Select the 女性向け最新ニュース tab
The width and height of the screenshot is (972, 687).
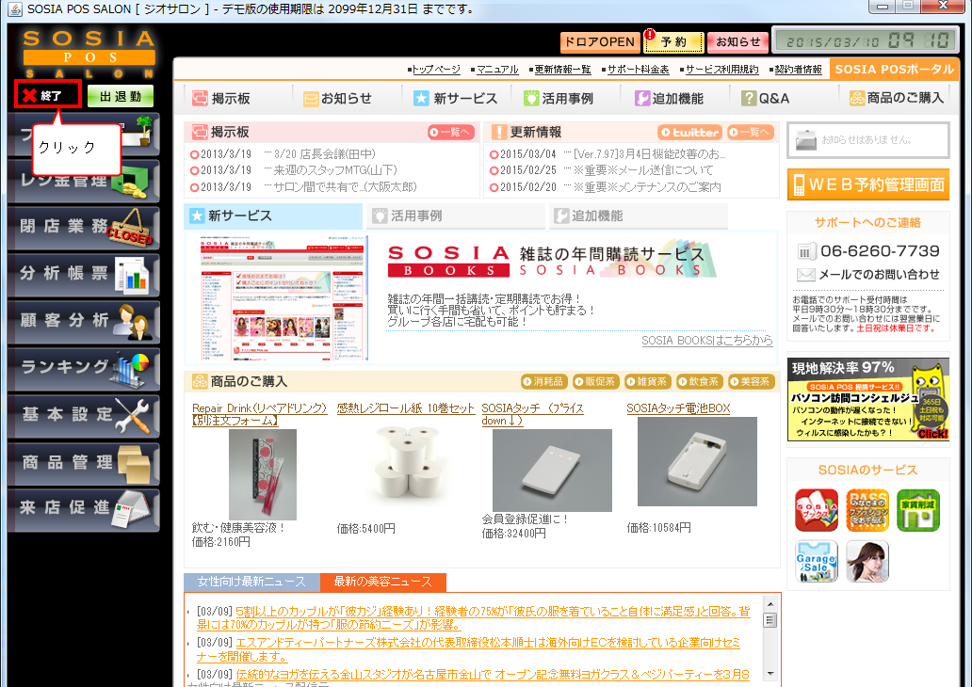tap(251, 582)
